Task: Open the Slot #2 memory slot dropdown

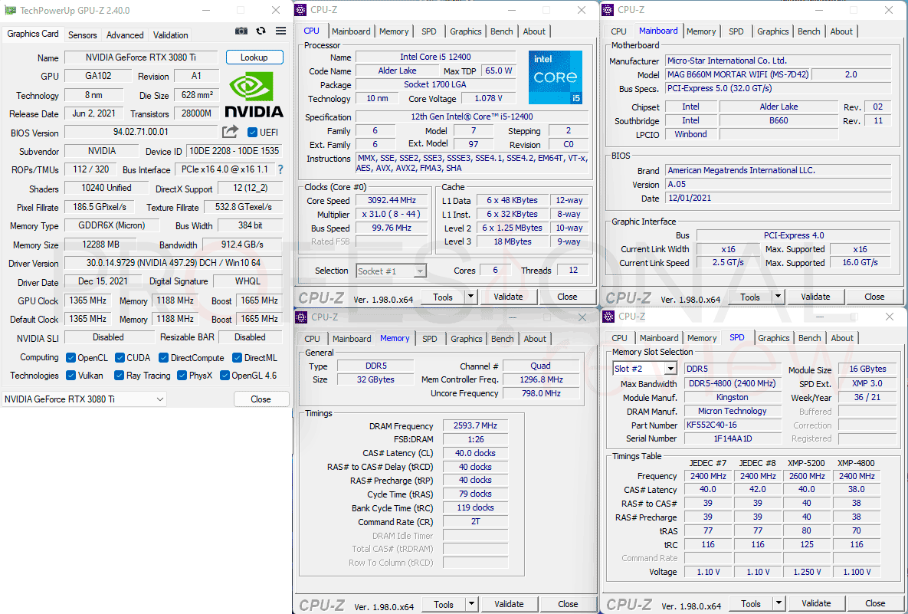Action: [x=645, y=369]
